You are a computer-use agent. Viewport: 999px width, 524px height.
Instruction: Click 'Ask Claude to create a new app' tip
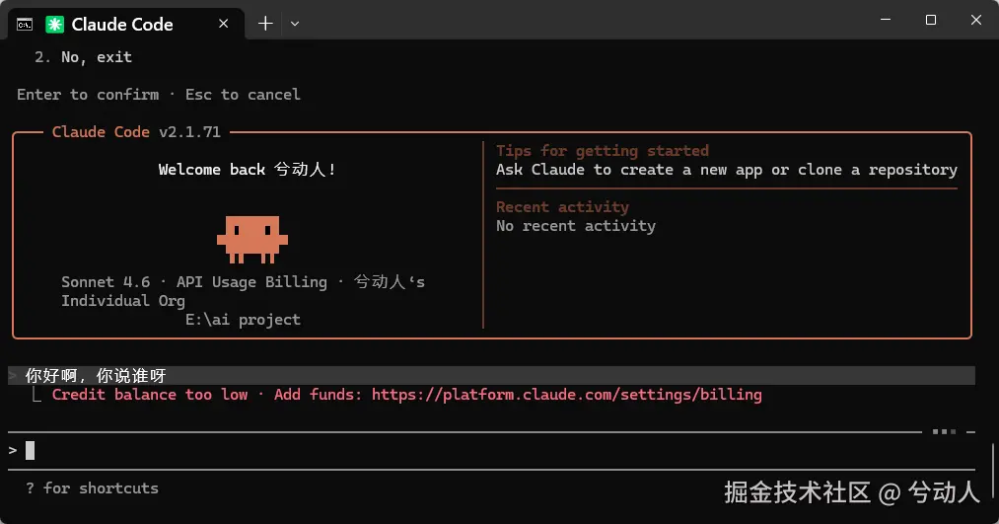click(x=726, y=170)
